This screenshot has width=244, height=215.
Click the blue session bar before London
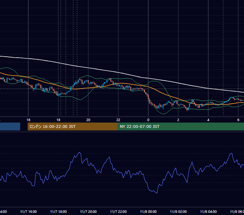tap(10, 126)
